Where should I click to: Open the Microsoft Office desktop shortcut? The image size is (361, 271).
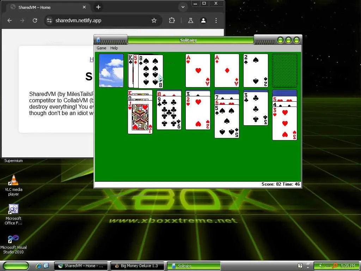(x=13, y=215)
